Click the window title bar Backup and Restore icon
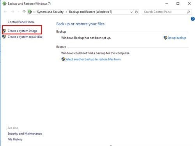The height and width of the screenshot is (146, 195). tap(4, 3)
